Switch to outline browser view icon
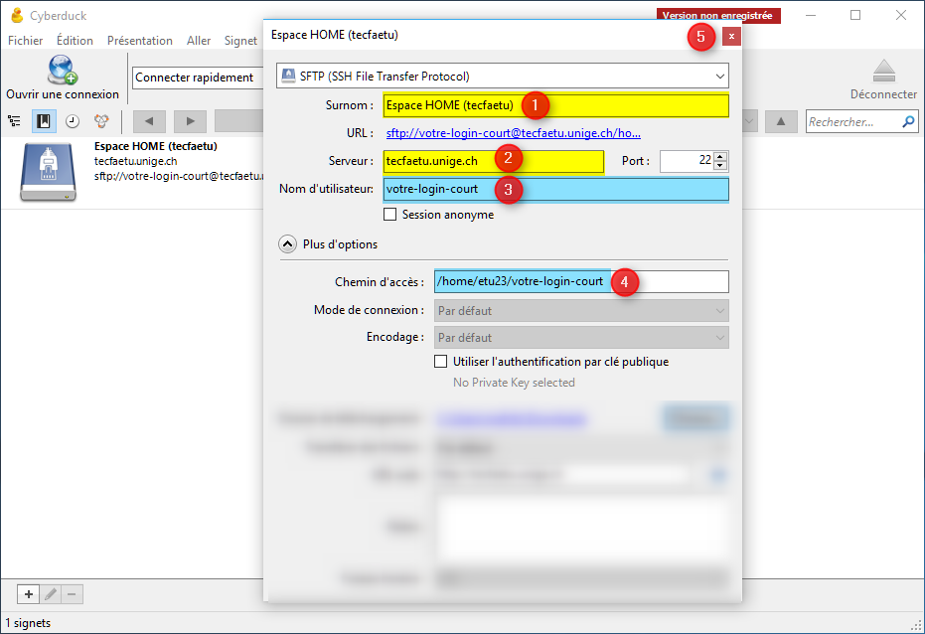This screenshot has width=925, height=634. pos(14,121)
